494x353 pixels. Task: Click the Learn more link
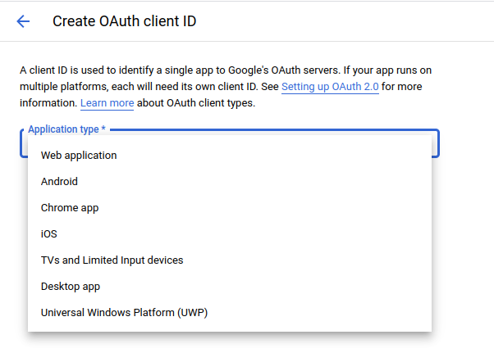click(107, 103)
